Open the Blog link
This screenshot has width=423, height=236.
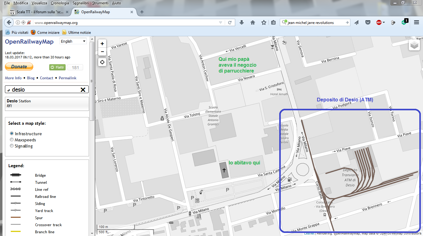coord(31,78)
